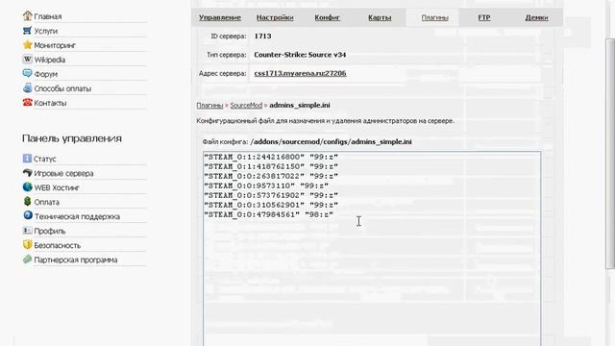Screen dimensions: 615x346
Task: Click the payment icon beside Способы оплаты
Action: (27, 87)
